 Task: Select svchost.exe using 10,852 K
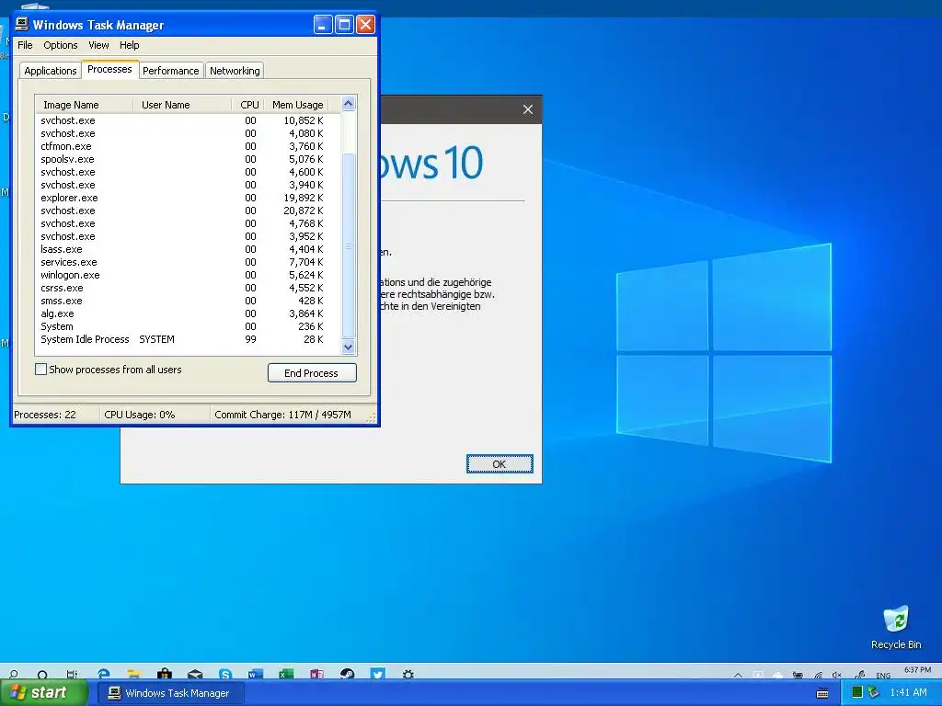point(188,120)
